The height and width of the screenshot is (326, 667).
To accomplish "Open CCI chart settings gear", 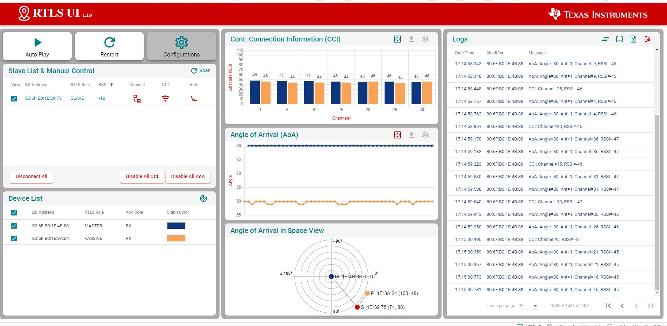I will point(425,39).
